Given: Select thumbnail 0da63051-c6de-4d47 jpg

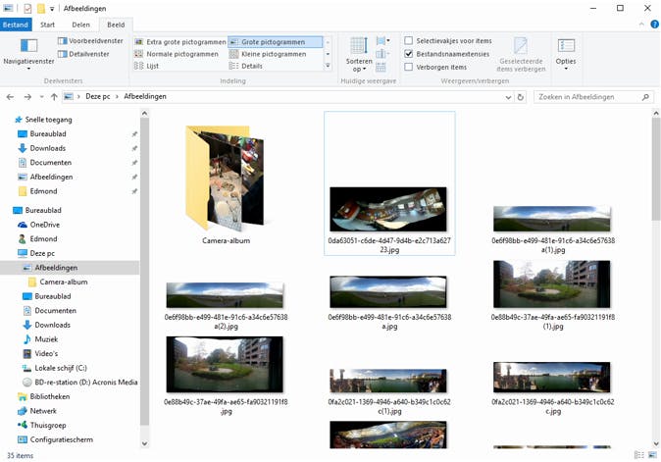Looking at the screenshot, I should tap(388, 210).
